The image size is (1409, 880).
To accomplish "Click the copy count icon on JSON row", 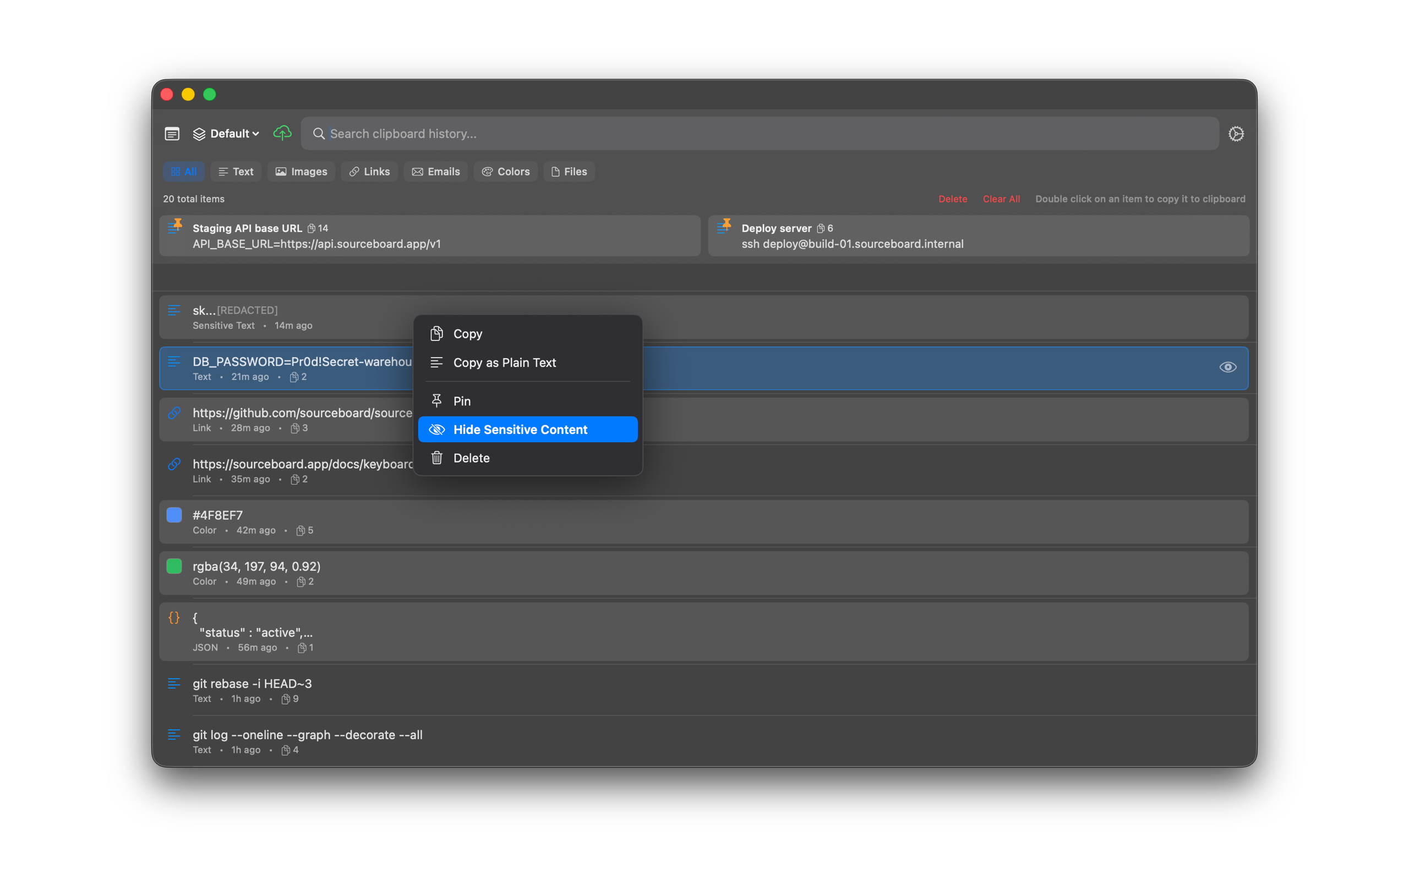I will click(302, 647).
